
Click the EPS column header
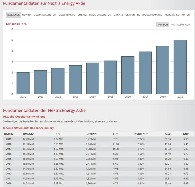pyautogui.click(x=116, y=134)
